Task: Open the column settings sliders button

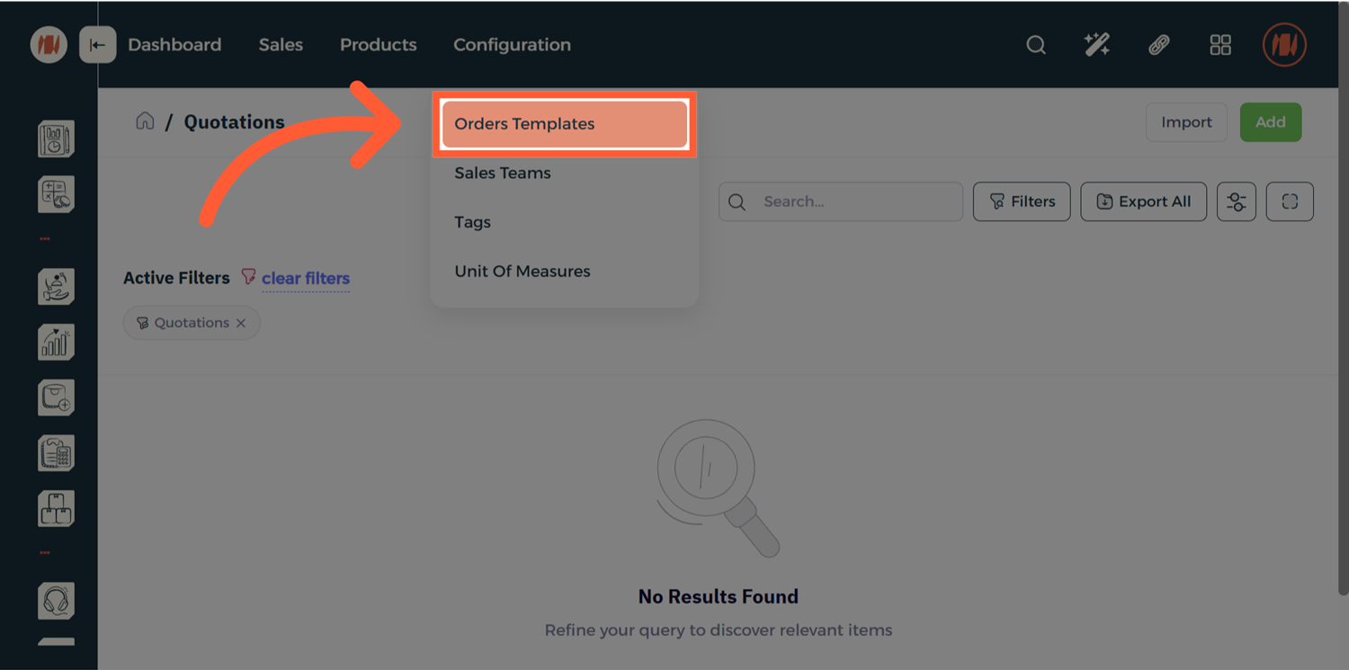Action: click(x=1236, y=201)
